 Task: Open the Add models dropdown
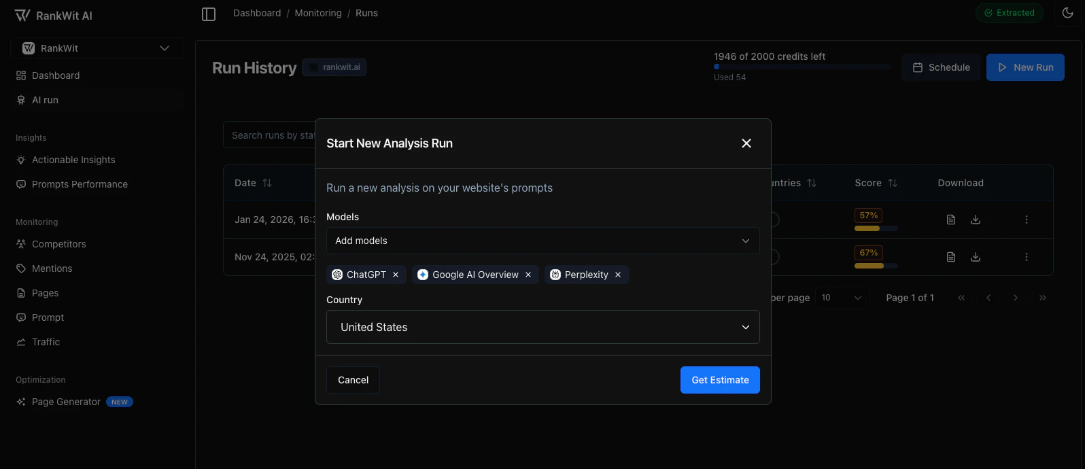click(x=543, y=241)
